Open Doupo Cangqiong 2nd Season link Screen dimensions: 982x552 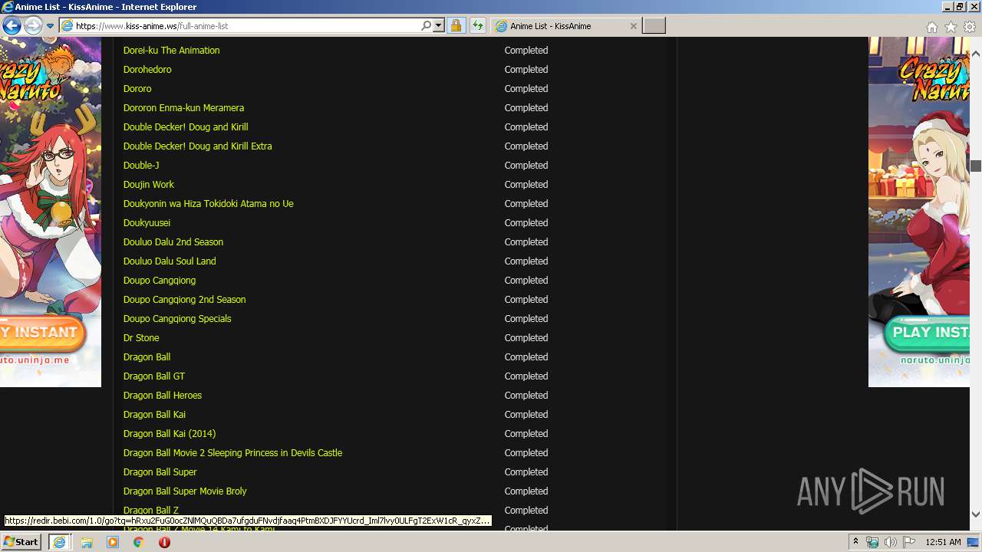click(x=184, y=300)
